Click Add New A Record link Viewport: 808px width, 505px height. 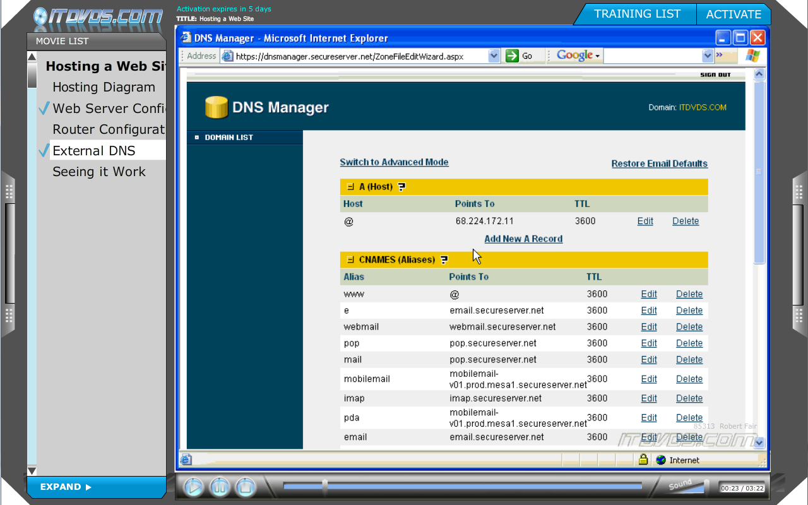523,239
